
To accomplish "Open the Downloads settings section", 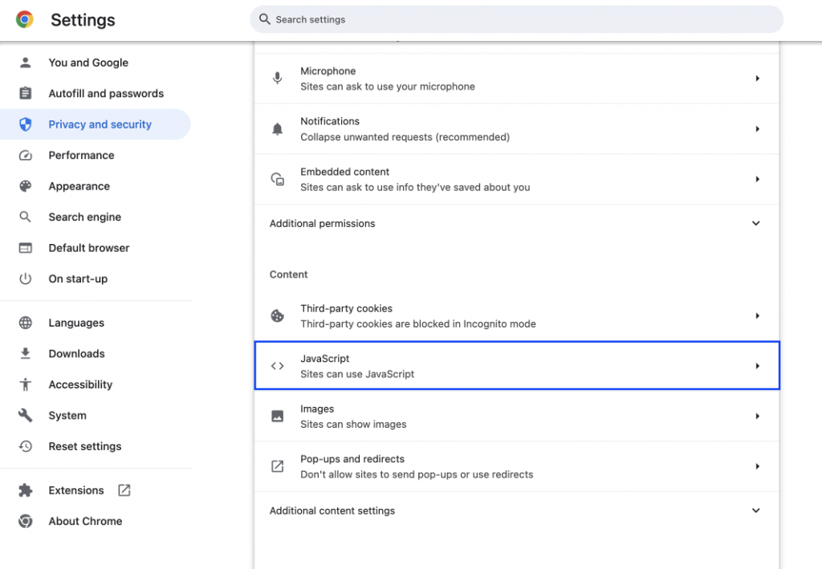I will [76, 353].
